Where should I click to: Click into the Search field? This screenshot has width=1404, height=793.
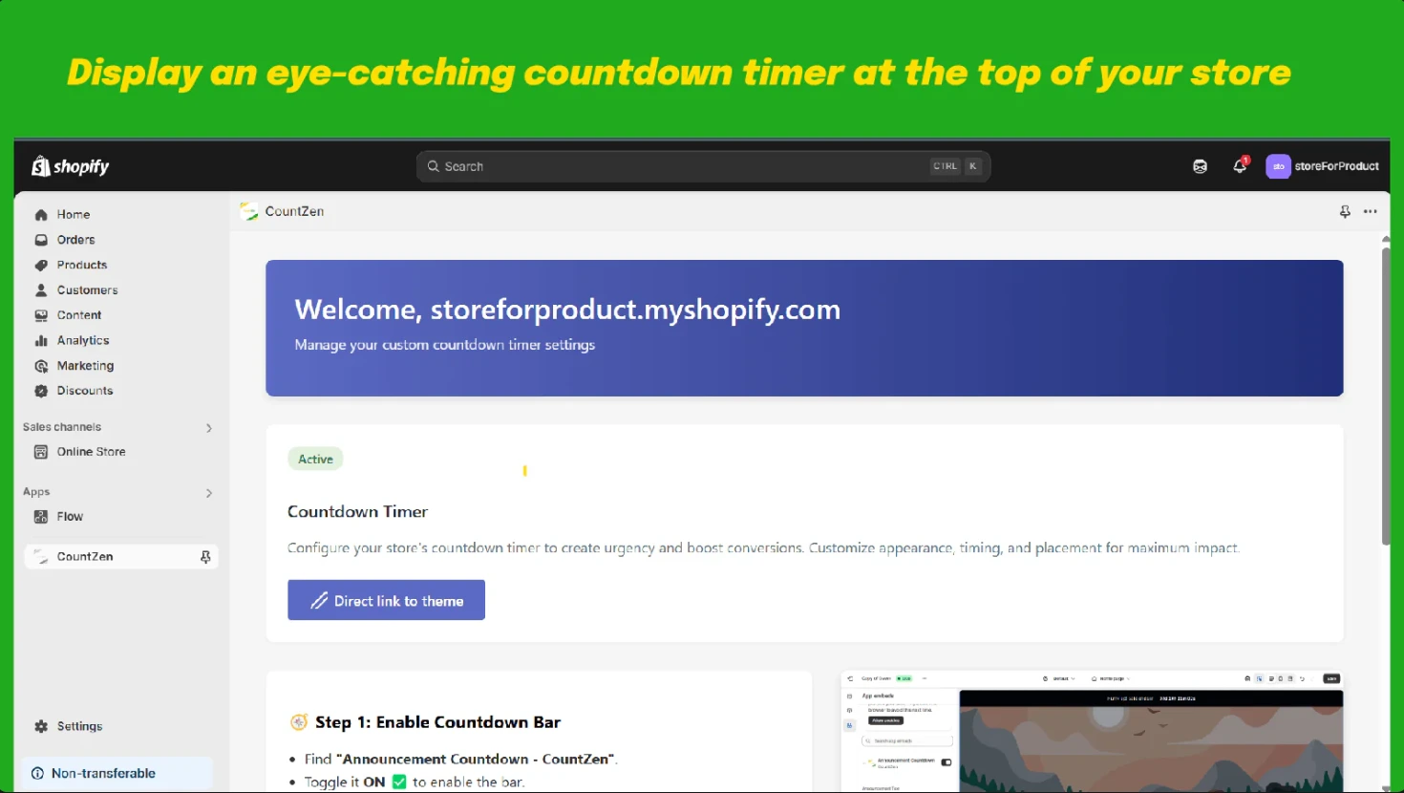[703, 166]
